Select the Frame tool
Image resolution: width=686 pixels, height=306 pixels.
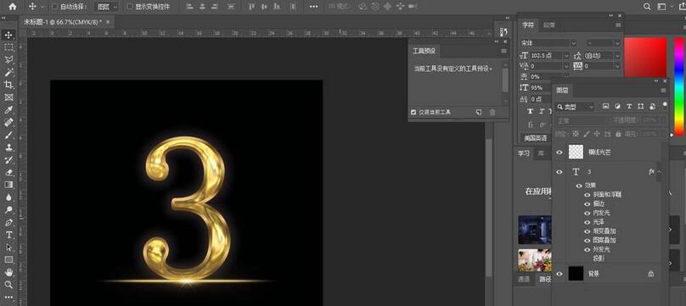click(8, 97)
